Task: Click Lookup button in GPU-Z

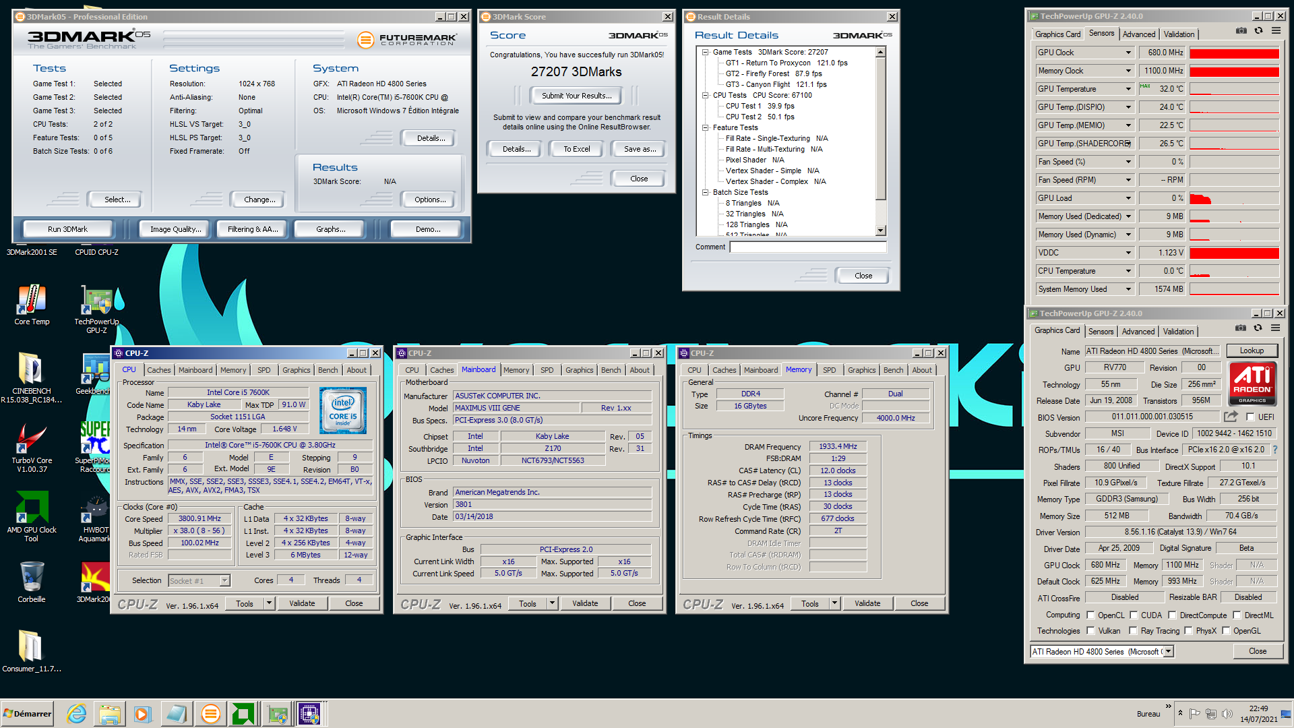Action: pyautogui.click(x=1252, y=351)
